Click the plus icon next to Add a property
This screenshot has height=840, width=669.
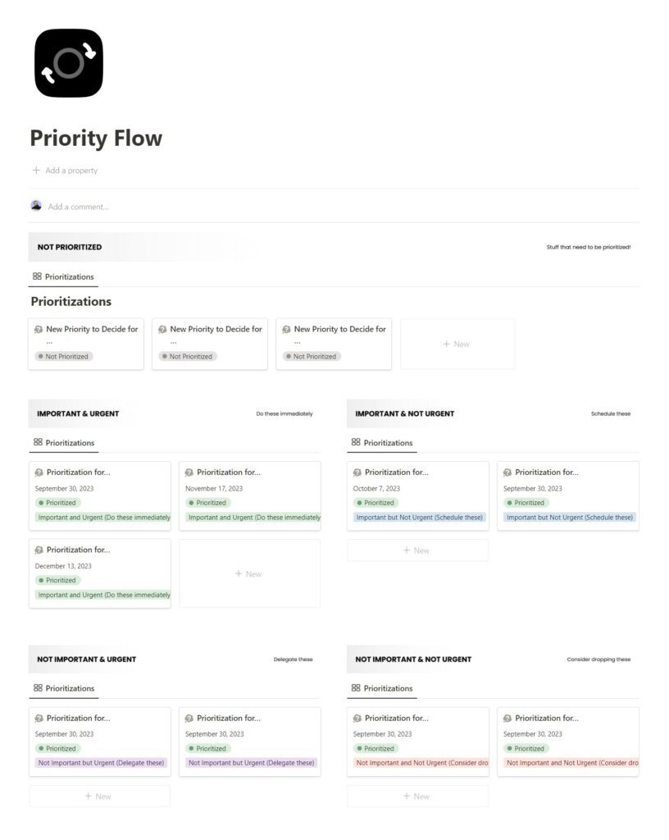[x=34, y=170]
